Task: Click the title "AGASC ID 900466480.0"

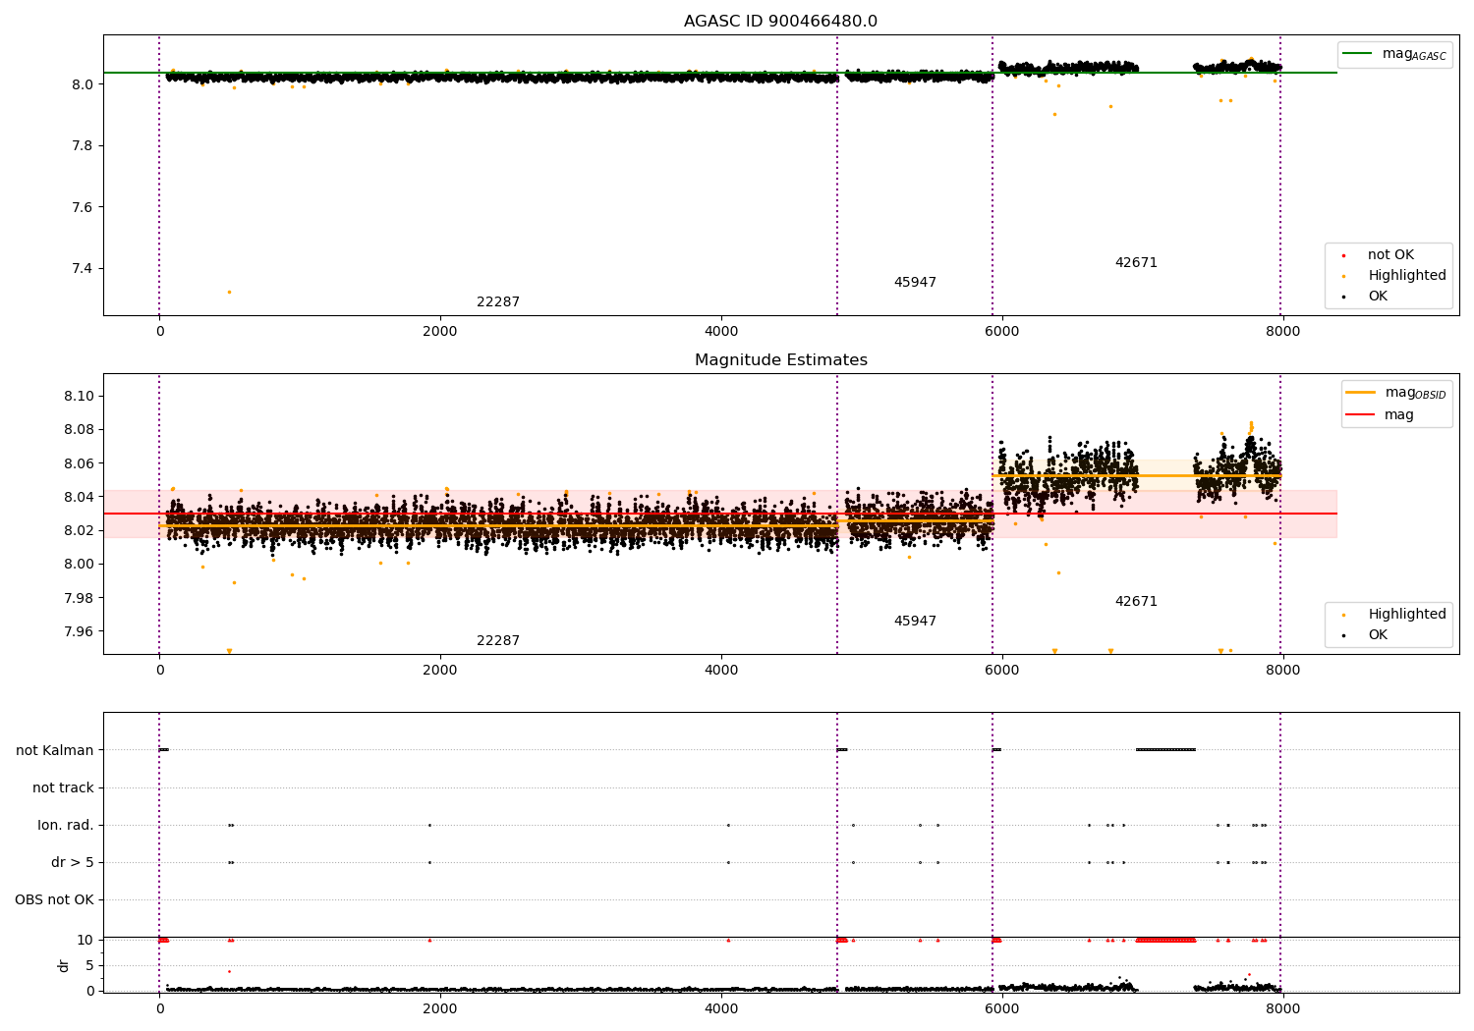Action: 780,22
